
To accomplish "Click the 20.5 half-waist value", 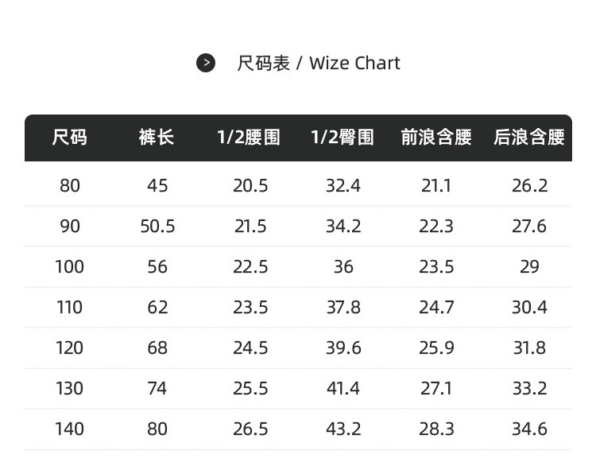I will 250,186.
